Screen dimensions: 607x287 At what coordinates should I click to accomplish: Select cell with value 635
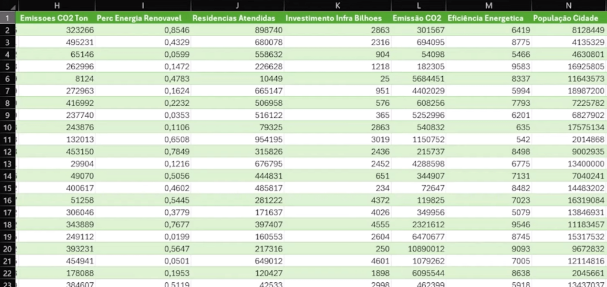pos(489,127)
